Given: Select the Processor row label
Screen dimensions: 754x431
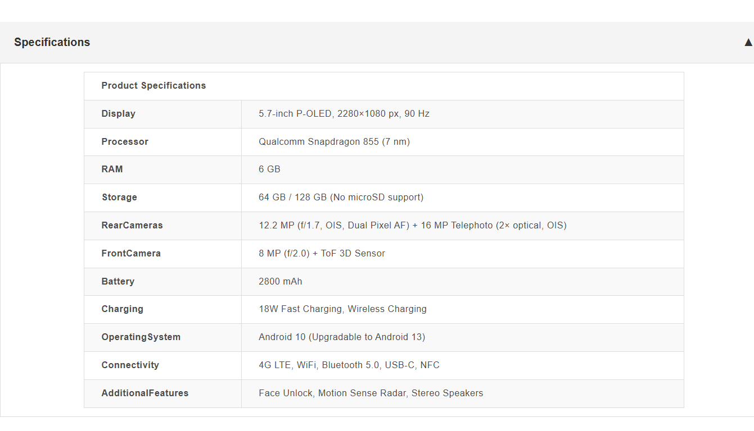Looking at the screenshot, I should pyautogui.click(x=125, y=142).
